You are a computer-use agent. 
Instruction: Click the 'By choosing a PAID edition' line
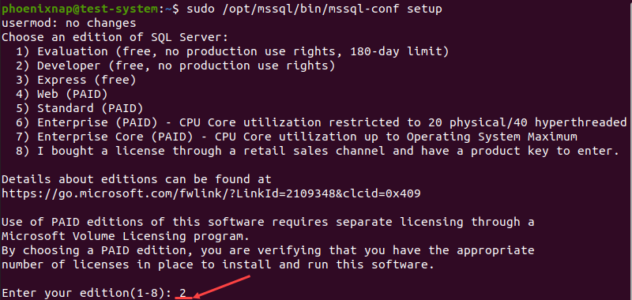pyautogui.click(x=268, y=250)
